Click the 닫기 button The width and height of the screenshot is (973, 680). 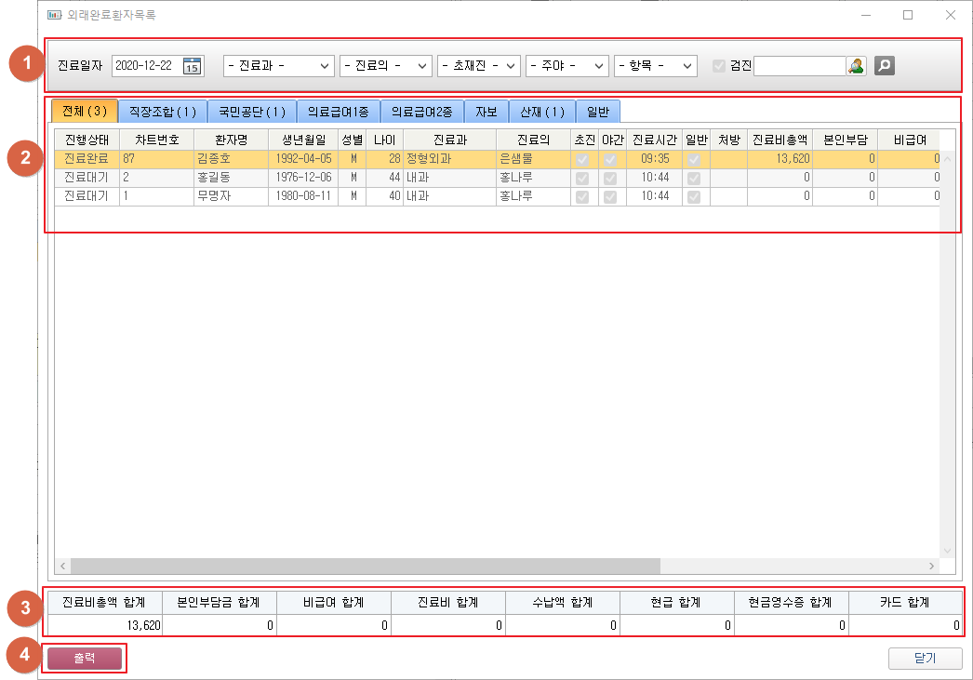coord(924,658)
